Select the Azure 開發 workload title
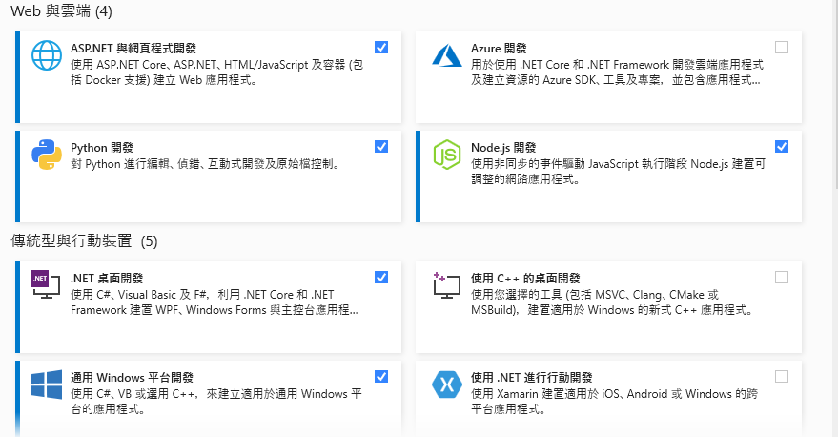Viewport: 838px width, 437px height. pyautogui.click(x=499, y=48)
